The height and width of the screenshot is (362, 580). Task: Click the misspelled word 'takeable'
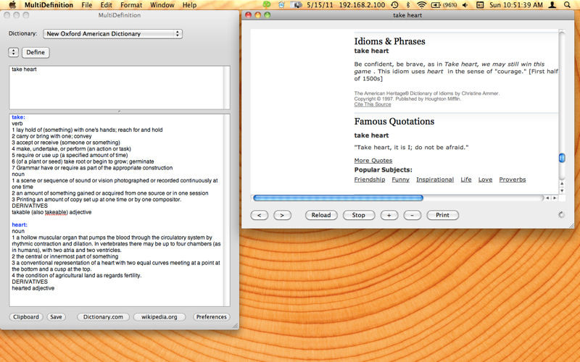tap(57, 212)
